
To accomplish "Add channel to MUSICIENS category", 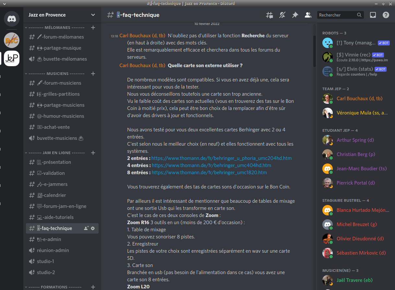I will tap(93, 74).
